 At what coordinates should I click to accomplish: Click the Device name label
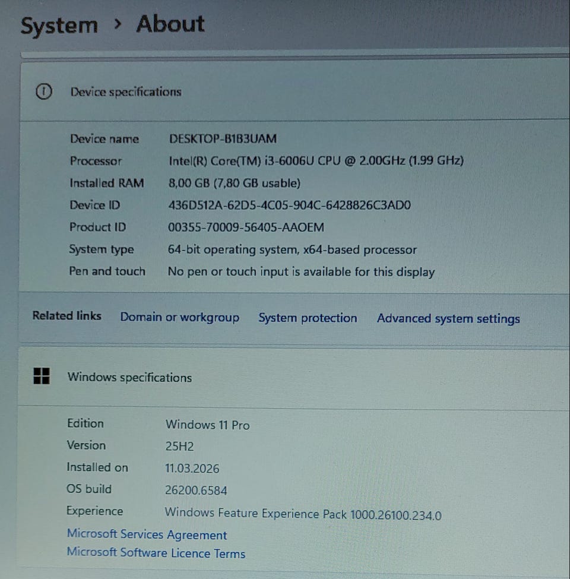pos(104,139)
